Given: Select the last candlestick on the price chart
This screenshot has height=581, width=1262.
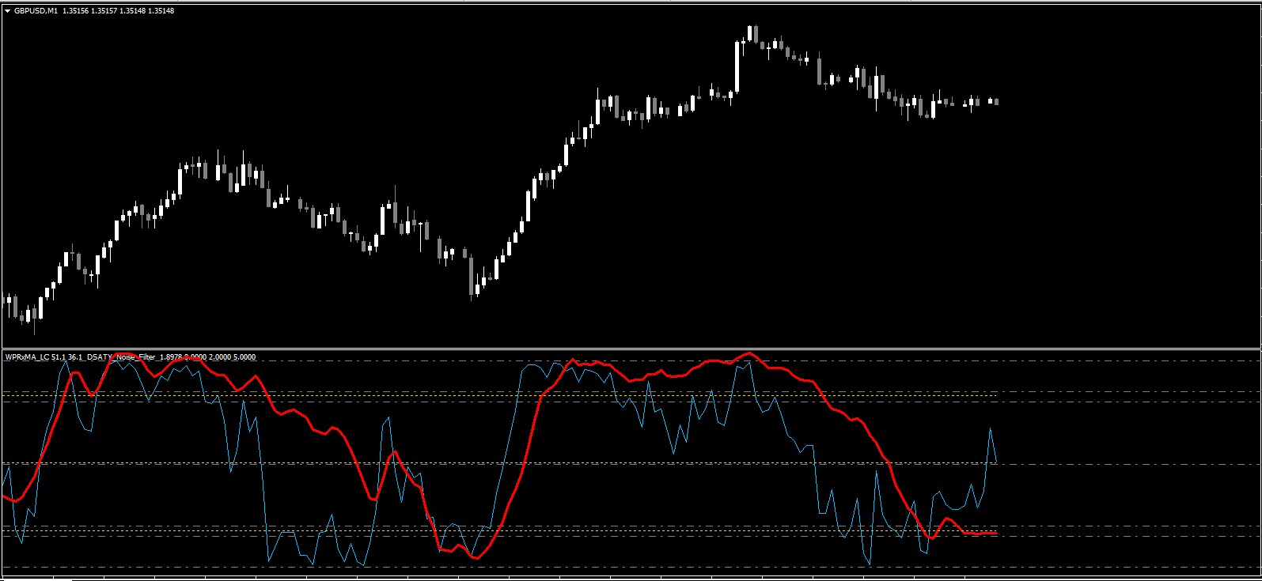Looking at the screenshot, I should [x=996, y=101].
